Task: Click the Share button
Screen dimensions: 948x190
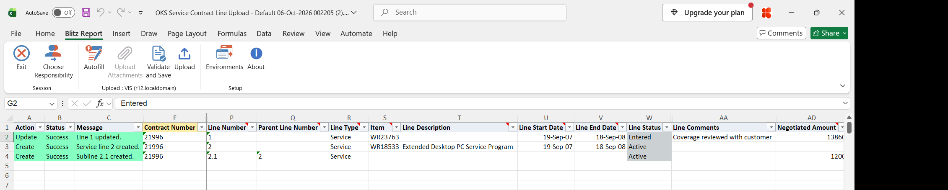Action: point(829,33)
